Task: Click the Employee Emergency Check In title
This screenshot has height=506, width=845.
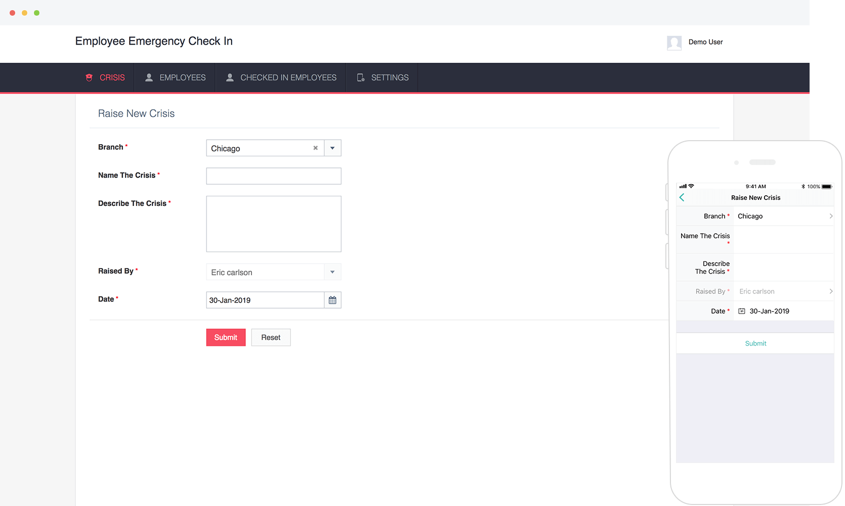Action: 154,41
